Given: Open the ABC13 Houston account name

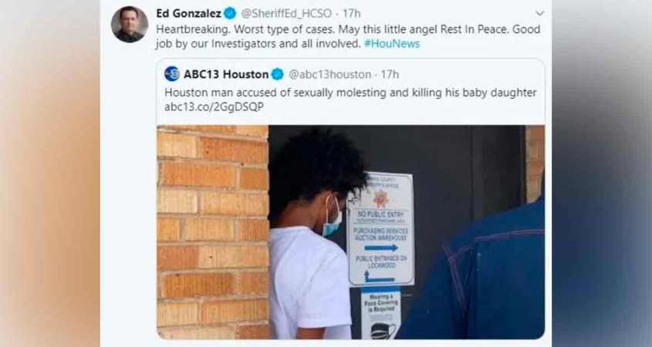Looking at the screenshot, I should coord(226,74).
